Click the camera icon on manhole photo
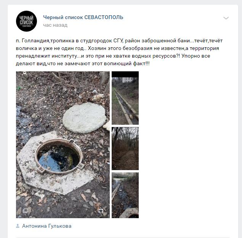Screen dimensions: 242x238 coord(101,211)
